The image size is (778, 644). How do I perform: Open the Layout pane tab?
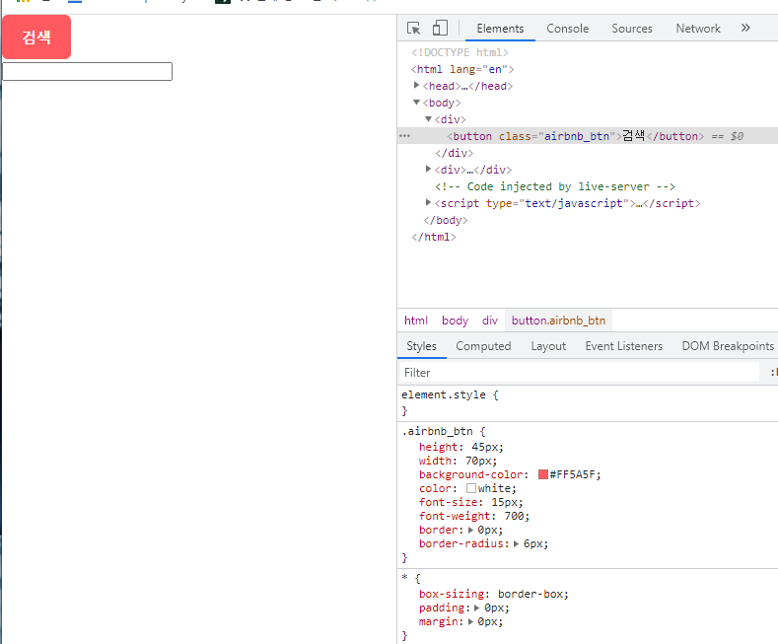click(548, 346)
